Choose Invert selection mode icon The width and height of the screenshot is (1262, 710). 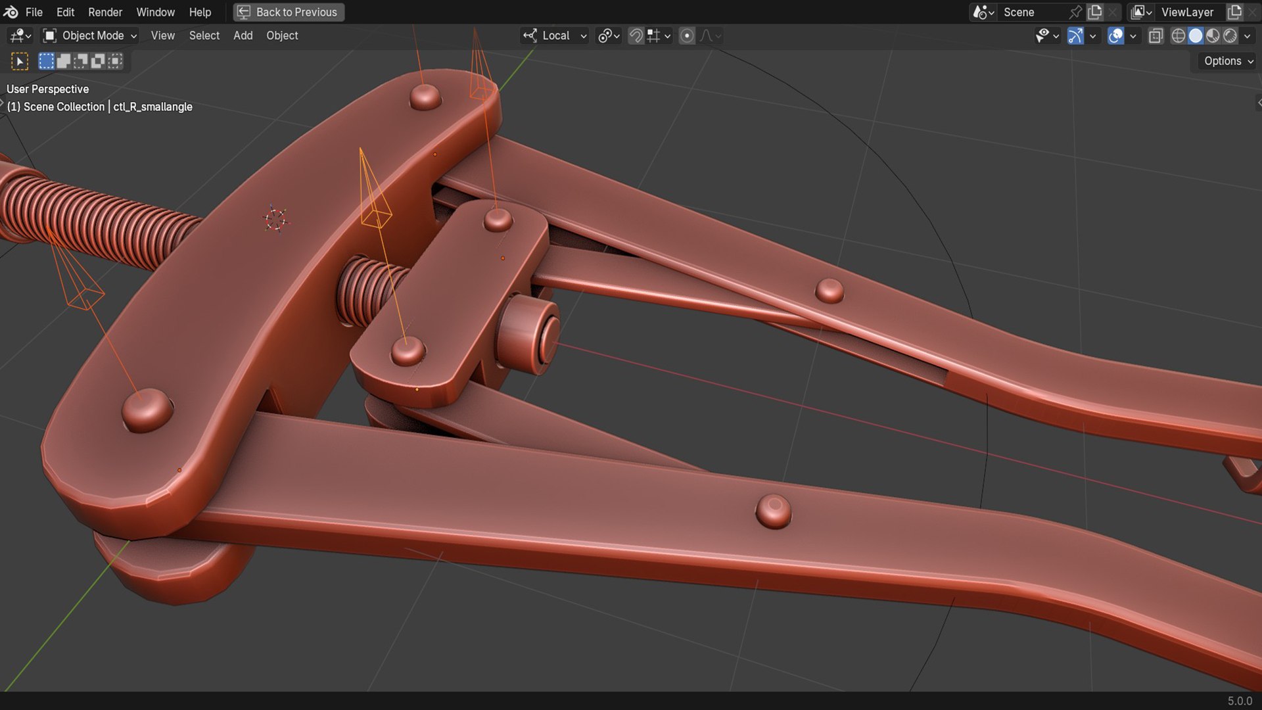click(x=98, y=61)
